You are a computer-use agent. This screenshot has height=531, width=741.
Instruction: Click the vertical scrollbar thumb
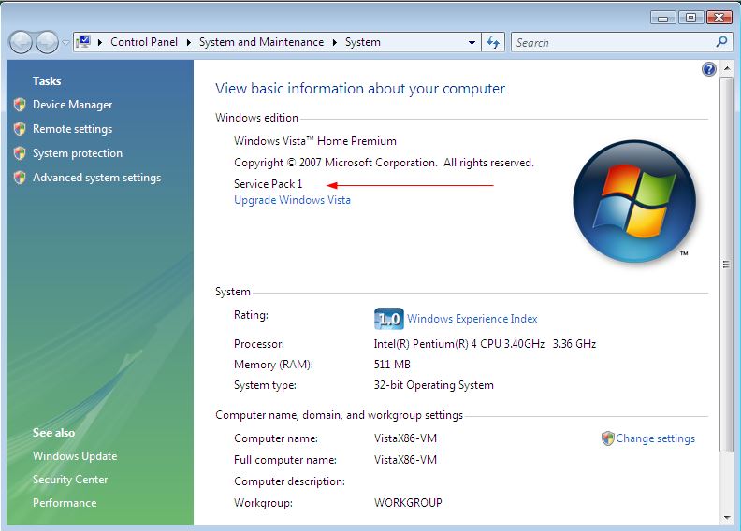point(726,265)
